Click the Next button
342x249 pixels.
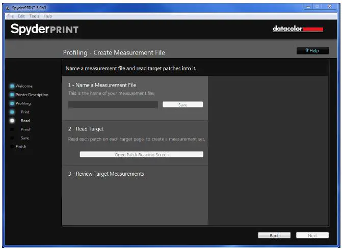312,235
